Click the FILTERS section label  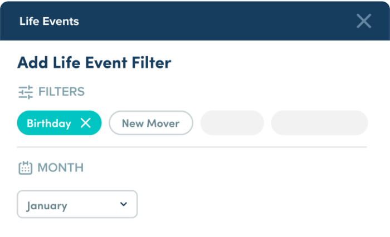(61, 92)
